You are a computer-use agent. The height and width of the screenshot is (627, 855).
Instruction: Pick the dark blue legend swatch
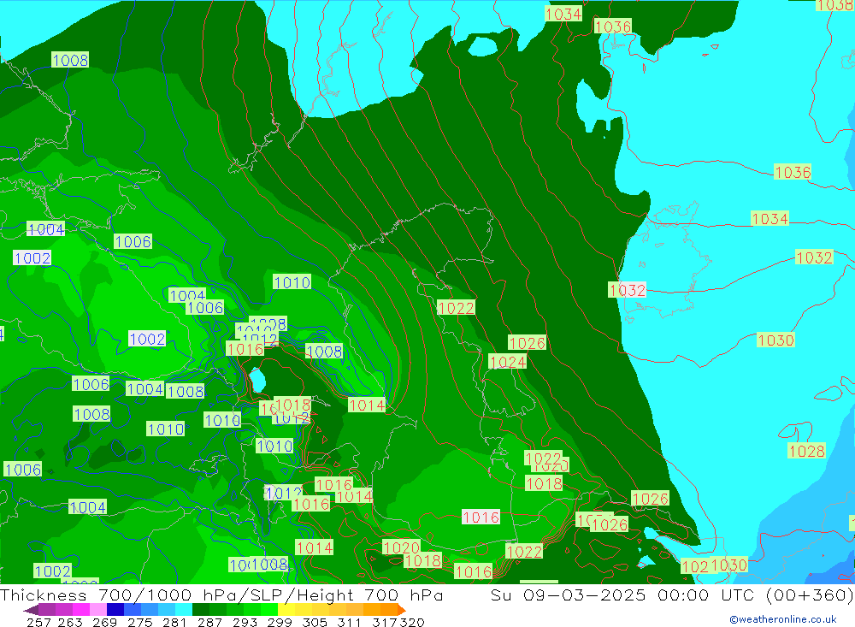(115, 610)
